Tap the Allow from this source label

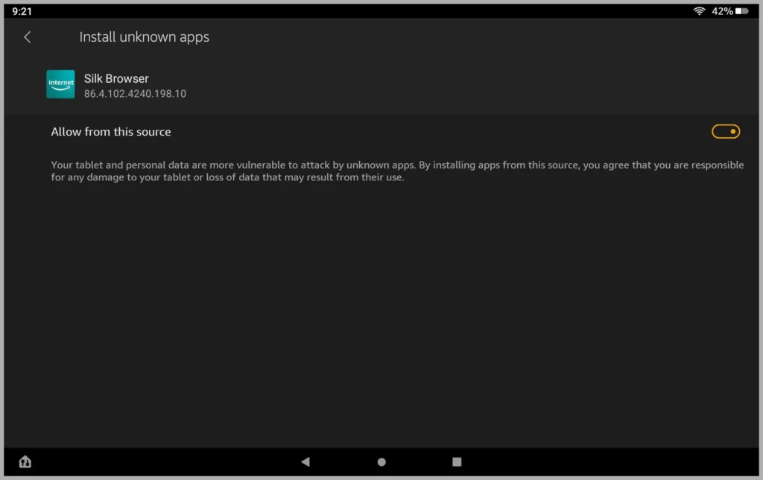111,132
